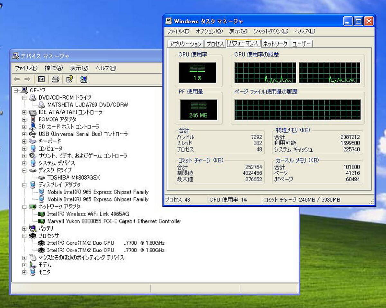Click the システム デバイス category icon
This screenshot has height=308, width=386.
33,163
